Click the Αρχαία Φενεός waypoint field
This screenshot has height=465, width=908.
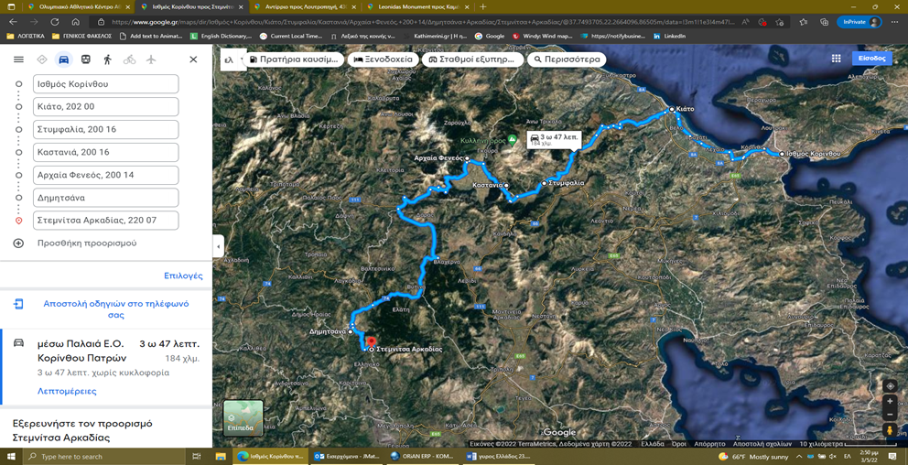tap(106, 175)
